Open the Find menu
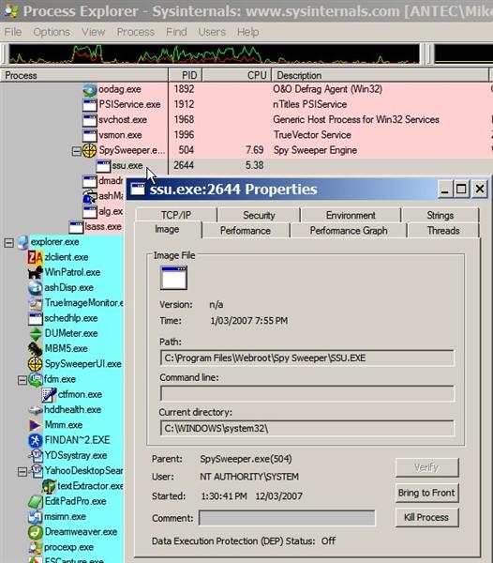The image size is (493, 563). [x=176, y=32]
